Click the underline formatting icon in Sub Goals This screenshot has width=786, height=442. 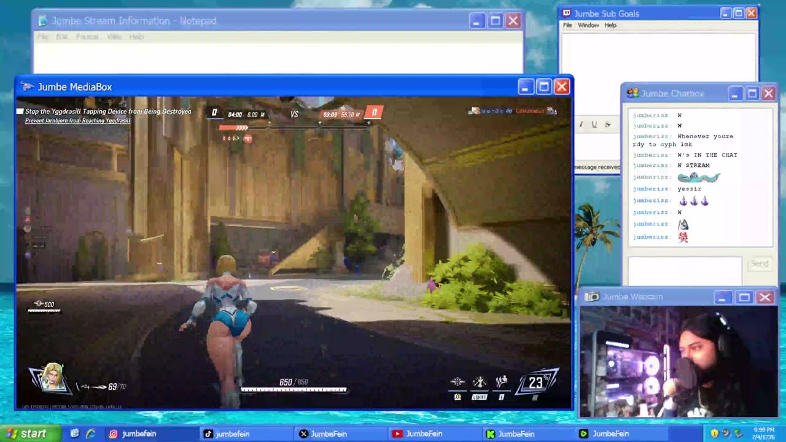tap(594, 125)
